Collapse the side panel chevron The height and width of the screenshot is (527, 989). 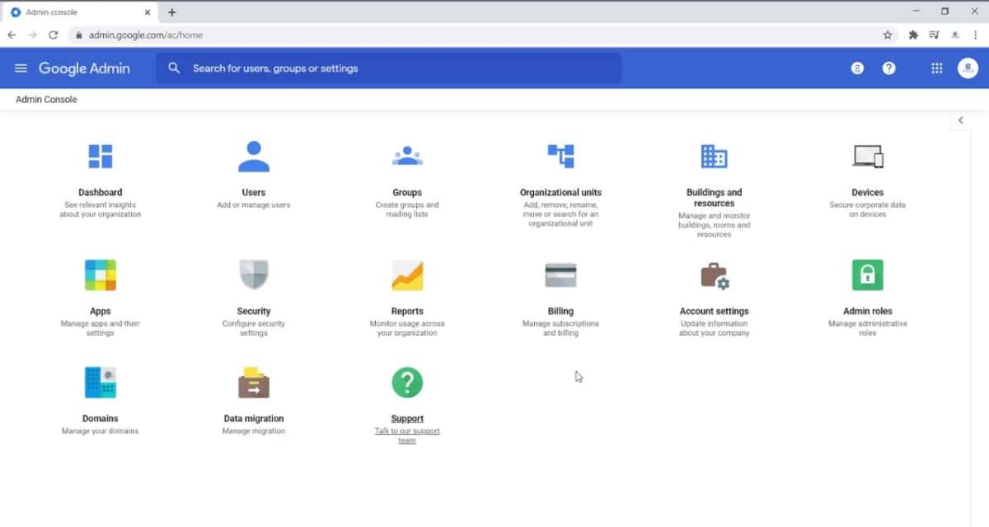click(961, 120)
